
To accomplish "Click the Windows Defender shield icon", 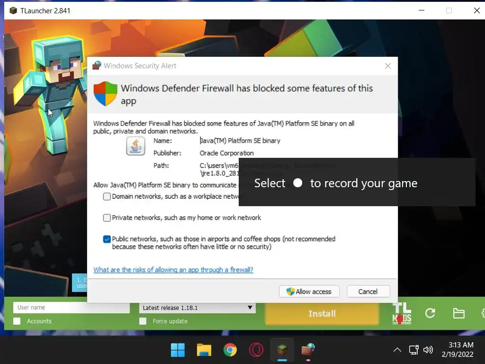I will coord(105,93).
